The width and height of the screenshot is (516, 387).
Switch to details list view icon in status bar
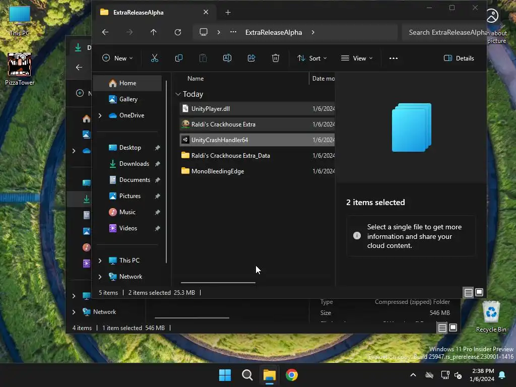click(468, 292)
